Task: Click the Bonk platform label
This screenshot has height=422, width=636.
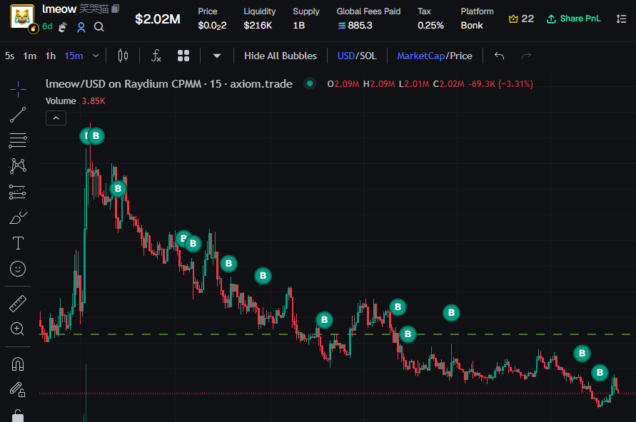Action: coord(472,26)
